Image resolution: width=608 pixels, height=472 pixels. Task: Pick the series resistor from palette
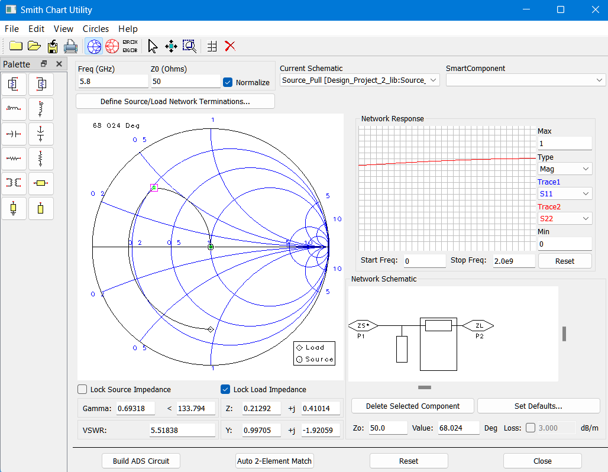(x=14, y=159)
